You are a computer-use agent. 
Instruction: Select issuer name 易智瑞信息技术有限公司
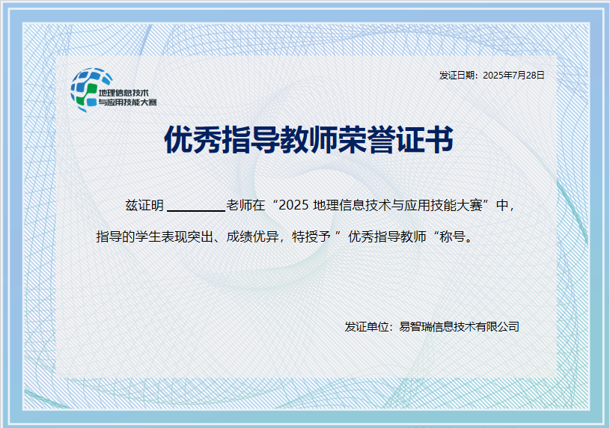pos(460,327)
